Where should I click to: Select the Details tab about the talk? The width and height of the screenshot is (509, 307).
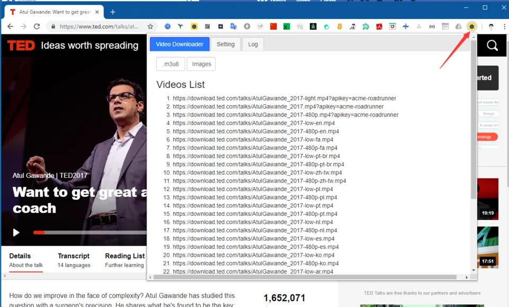click(26, 260)
